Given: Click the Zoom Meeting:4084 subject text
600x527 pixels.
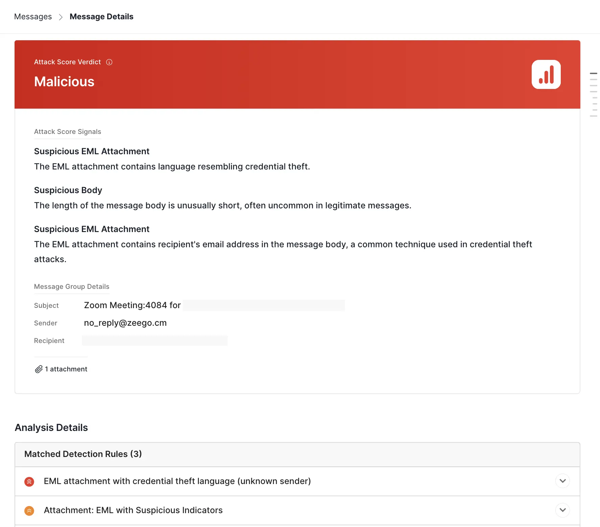Looking at the screenshot, I should pyautogui.click(x=132, y=305).
